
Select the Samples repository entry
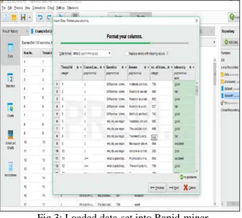(226, 53)
